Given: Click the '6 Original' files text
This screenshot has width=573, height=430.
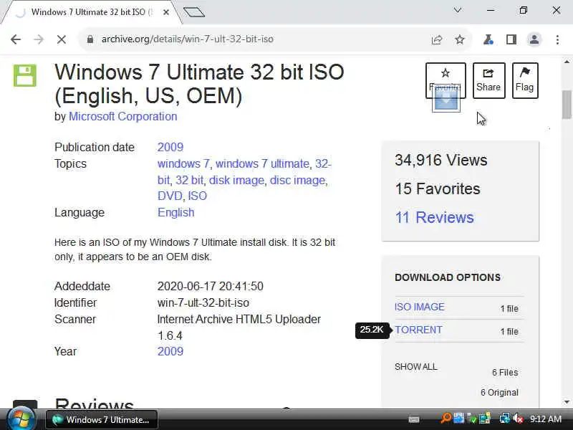Looking at the screenshot, I should pyautogui.click(x=499, y=392).
